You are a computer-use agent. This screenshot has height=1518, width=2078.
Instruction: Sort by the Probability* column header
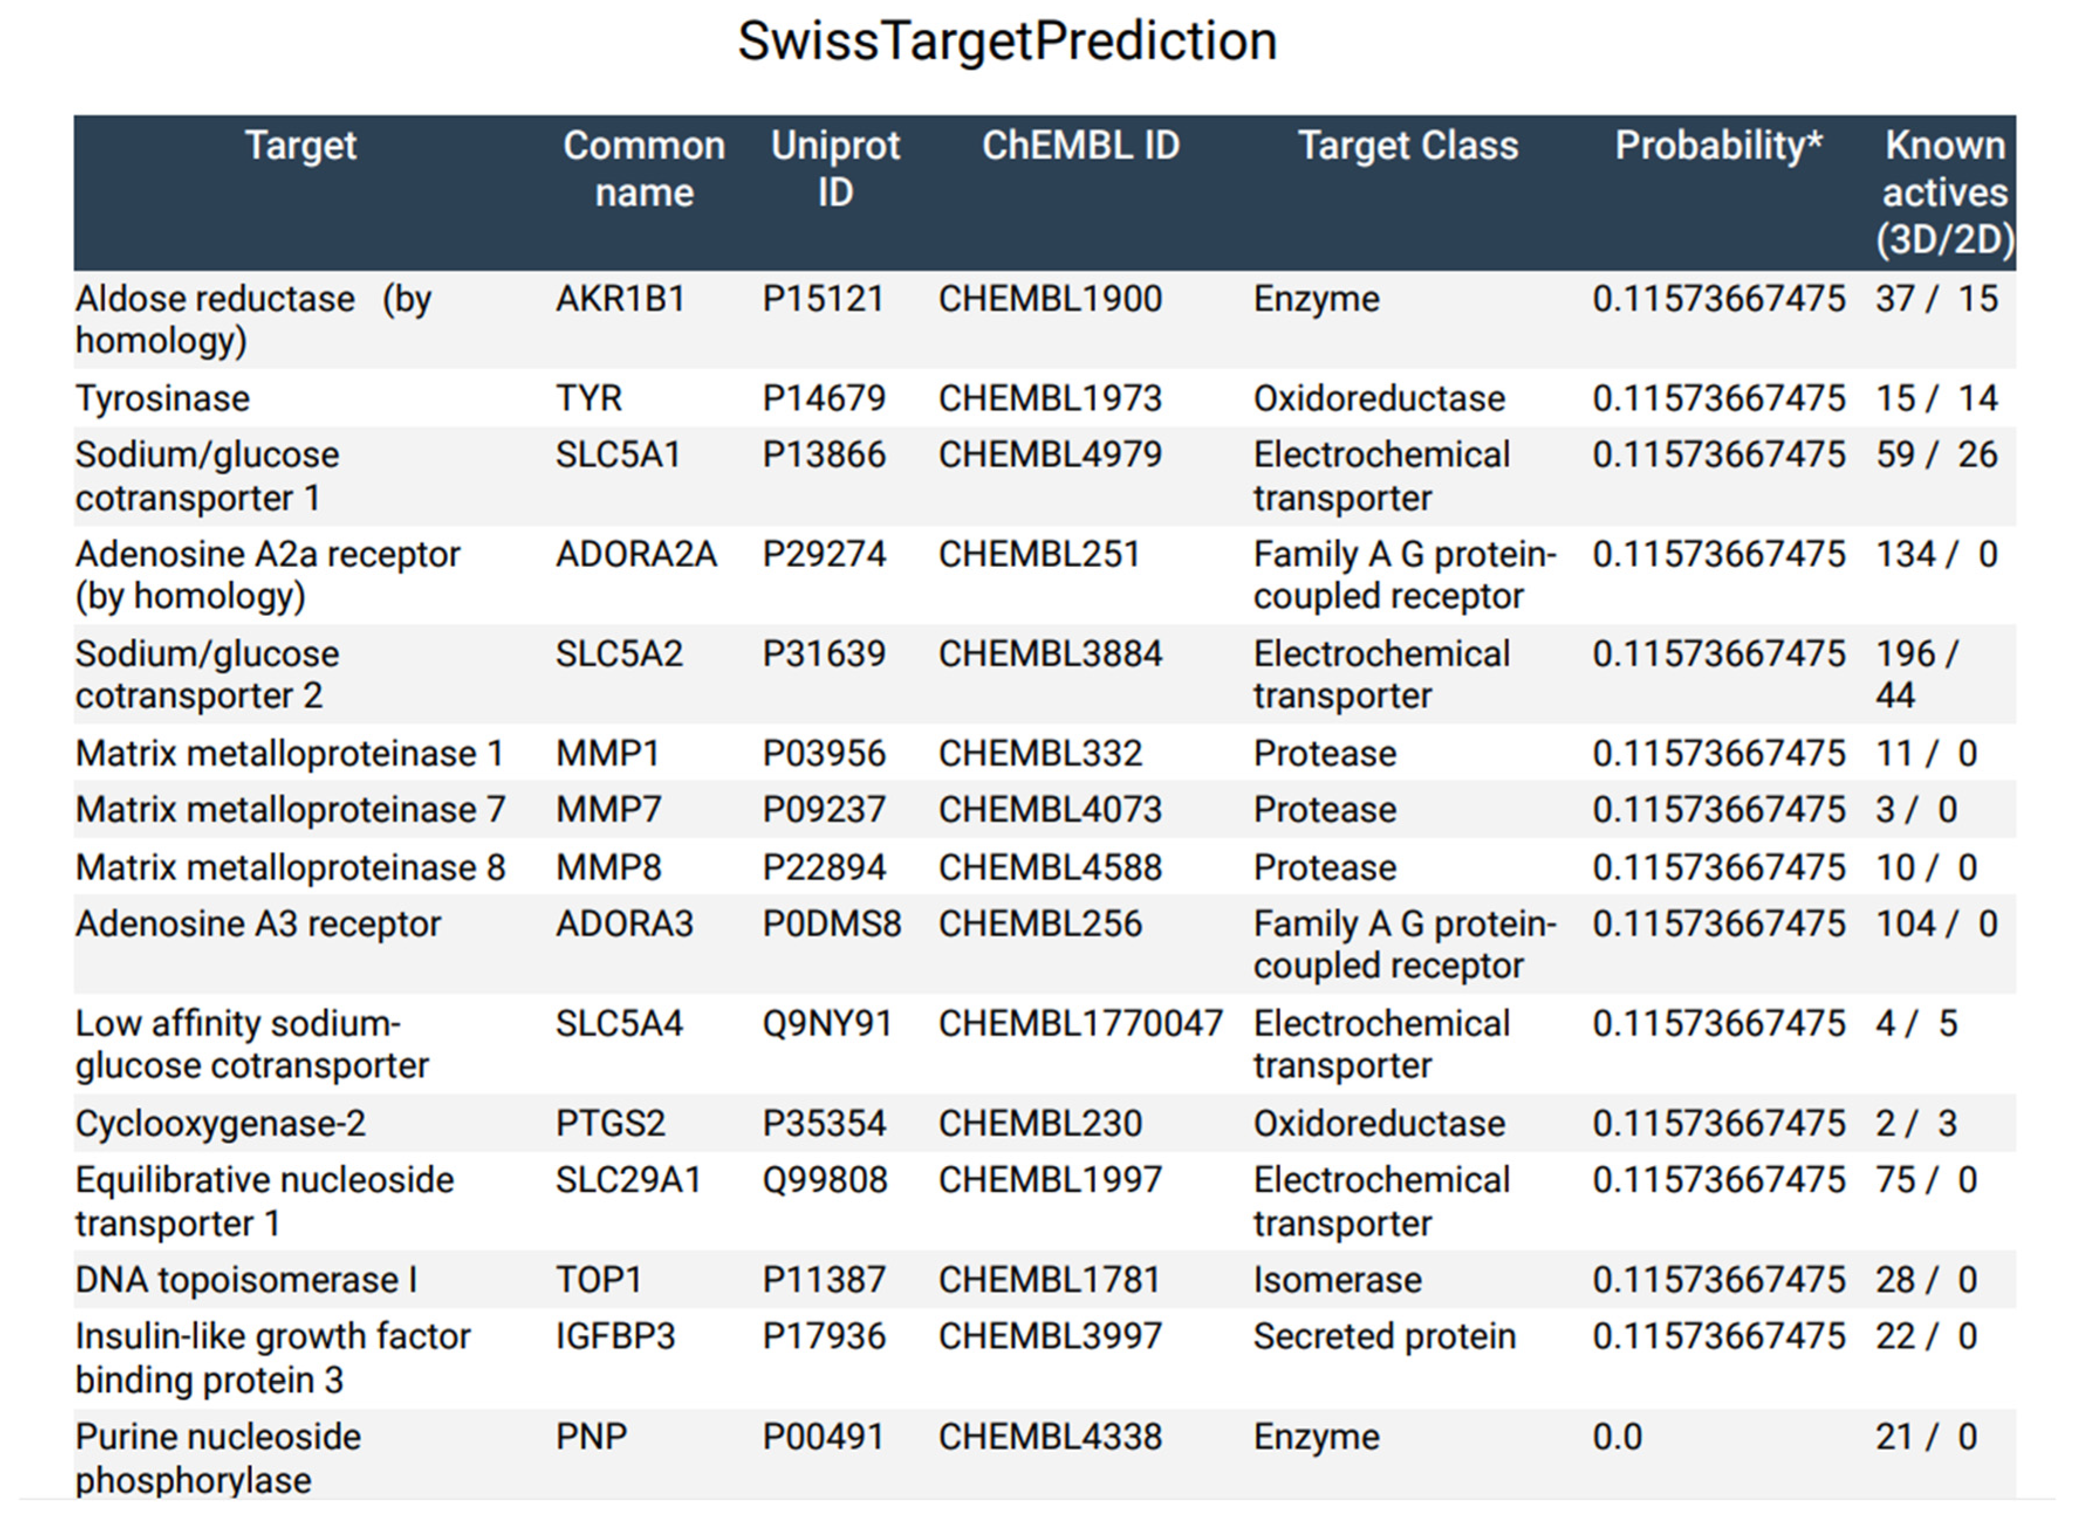[1718, 145]
